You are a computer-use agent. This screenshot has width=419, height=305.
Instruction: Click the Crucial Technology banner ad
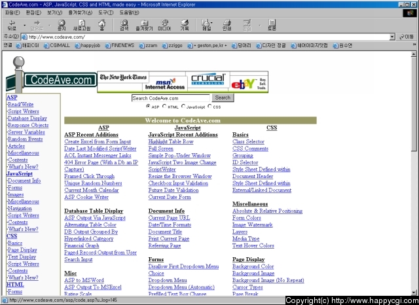click(208, 79)
